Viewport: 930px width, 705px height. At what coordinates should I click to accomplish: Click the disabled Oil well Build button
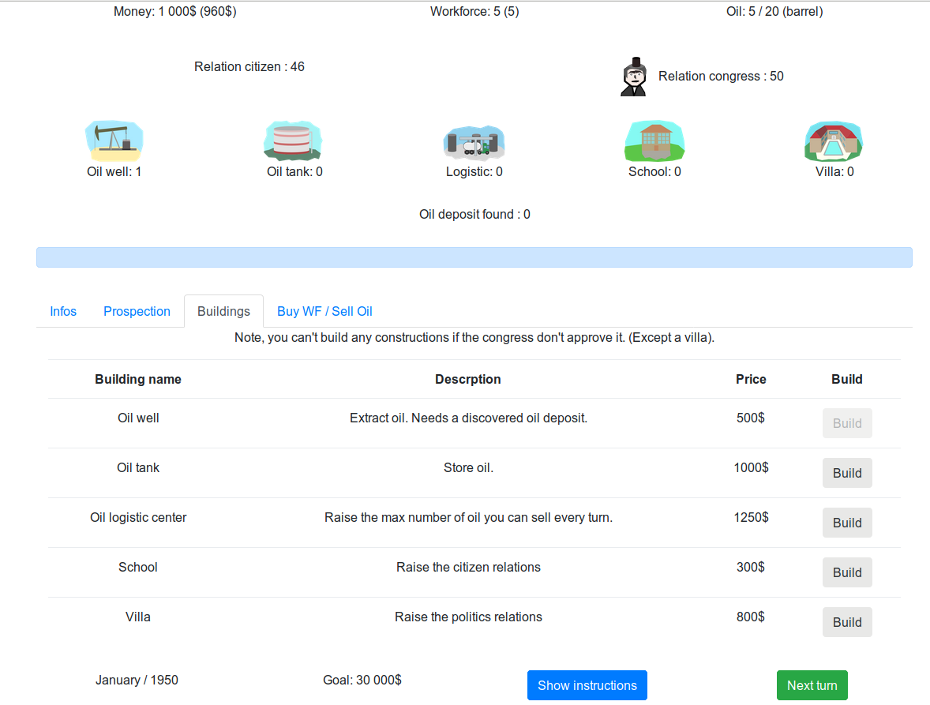(847, 423)
